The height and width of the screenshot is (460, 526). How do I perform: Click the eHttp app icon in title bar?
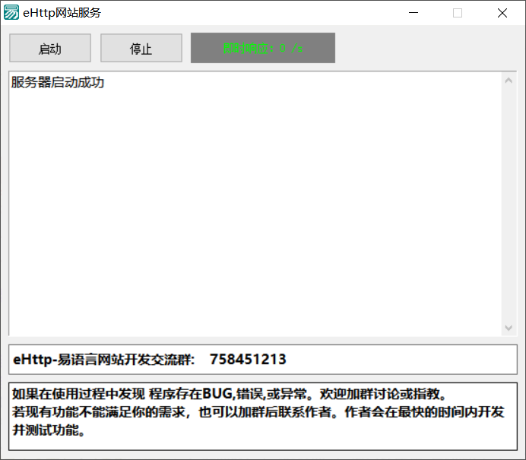11,13
